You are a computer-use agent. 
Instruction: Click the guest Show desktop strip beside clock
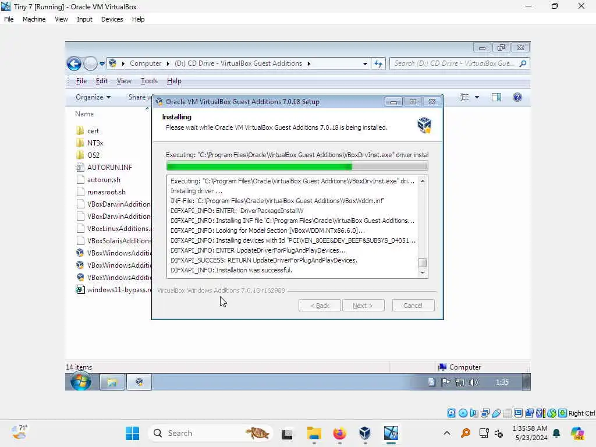[x=526, y=382]
